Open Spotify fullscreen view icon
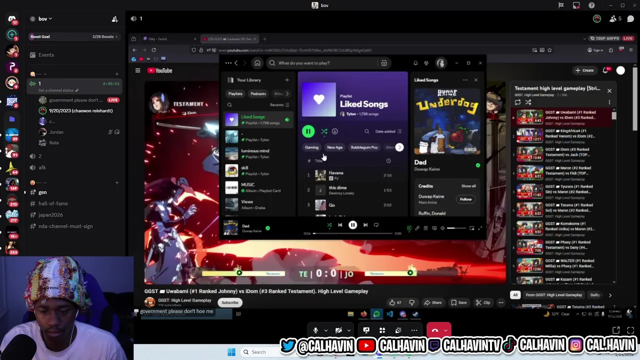Viewport: 640px width, 360px height. [x=480, y=228]
